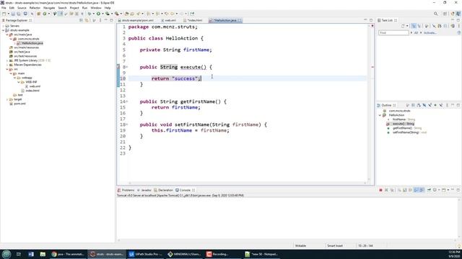Open the Javadoc view tab
Image resolution: width=462 pixels, height=259 pixels.
pos(144,190)
